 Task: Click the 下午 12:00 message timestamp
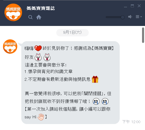pyautogui.click(x=131, y=122)
